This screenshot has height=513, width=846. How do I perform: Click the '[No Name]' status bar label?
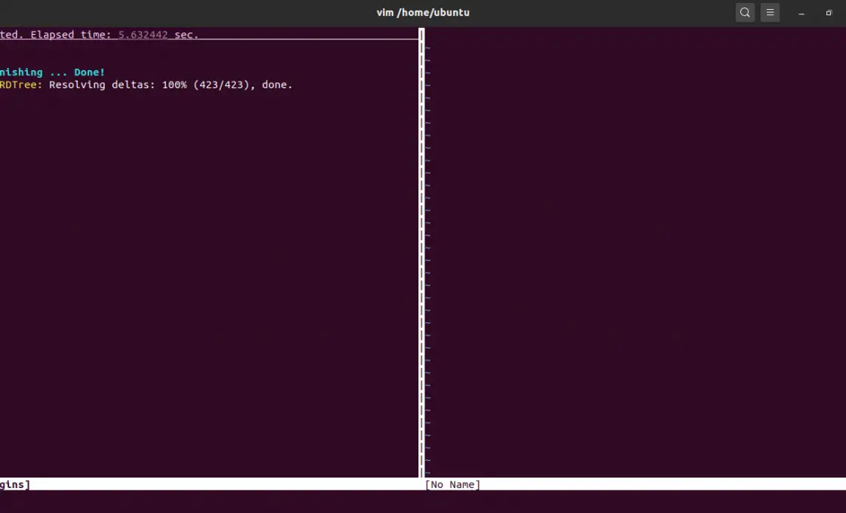click(x=452, y=484)
